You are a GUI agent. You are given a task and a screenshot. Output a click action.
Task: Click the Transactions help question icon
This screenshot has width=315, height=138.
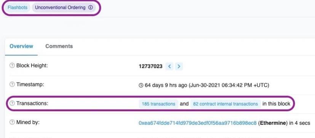(12, 103)
